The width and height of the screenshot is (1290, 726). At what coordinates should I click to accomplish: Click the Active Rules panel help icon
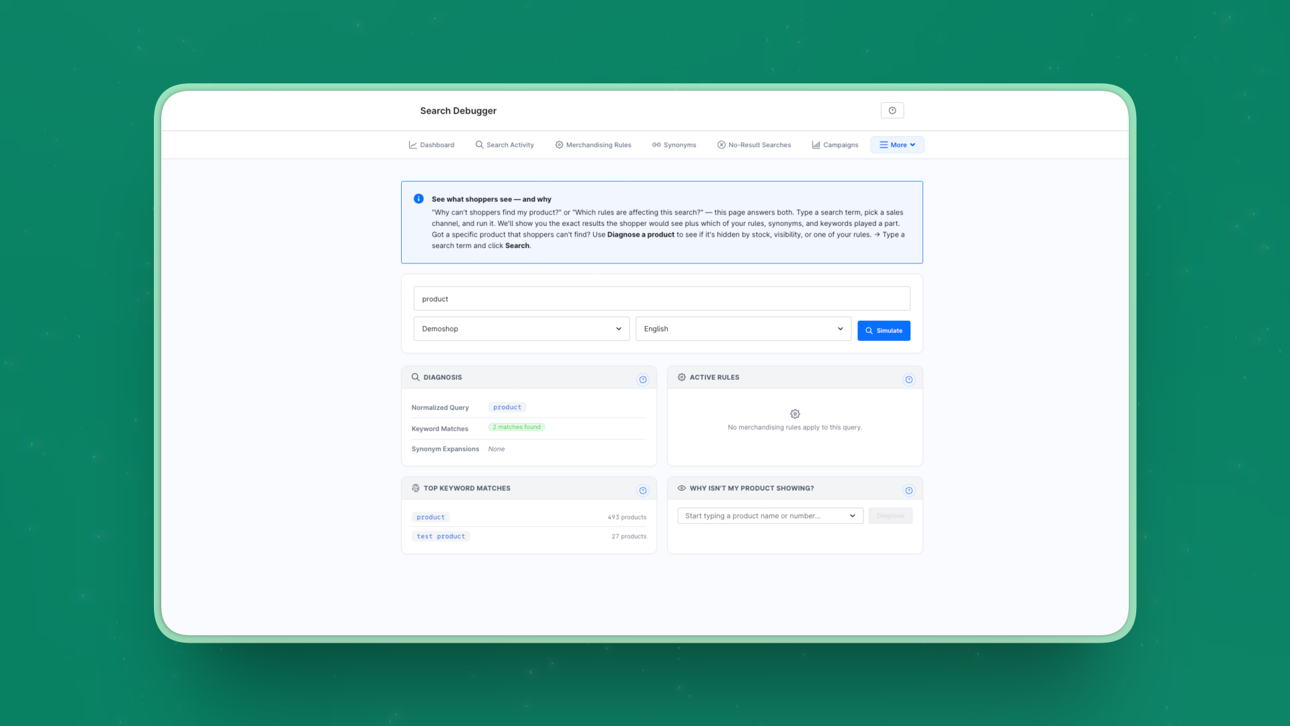909,380
